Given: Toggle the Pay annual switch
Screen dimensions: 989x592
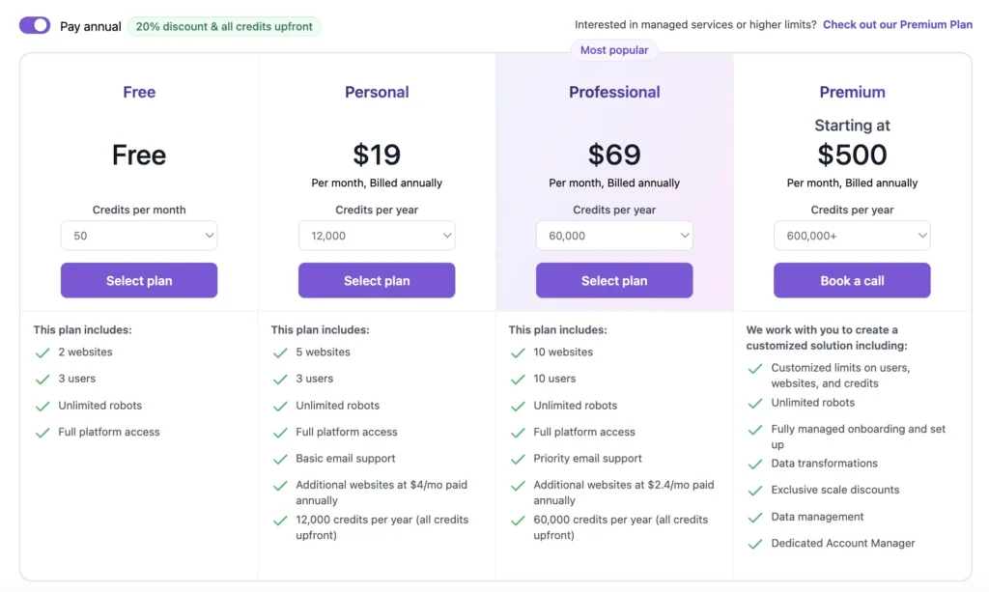Looking at the screenshot, I should (35, 26).
